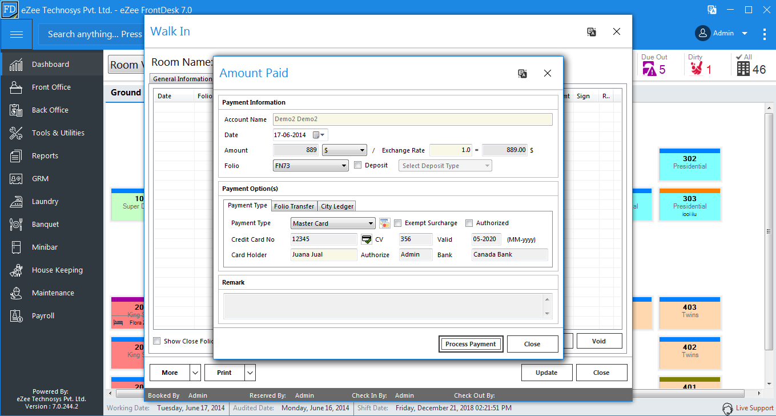
Task: Click the Due Out status icon
Action: [649, 69]
